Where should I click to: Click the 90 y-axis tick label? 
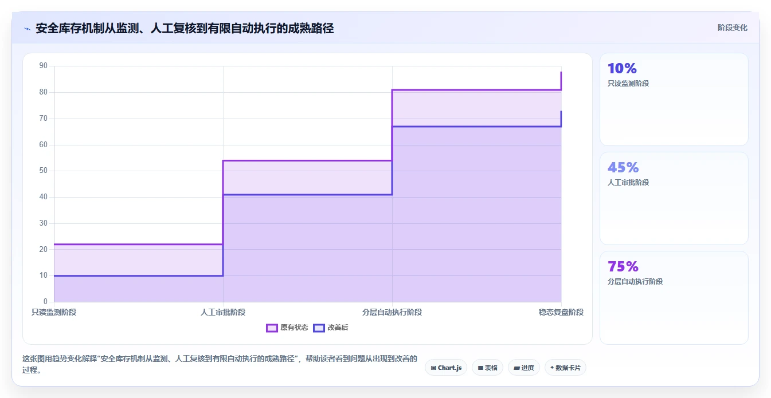44,66
